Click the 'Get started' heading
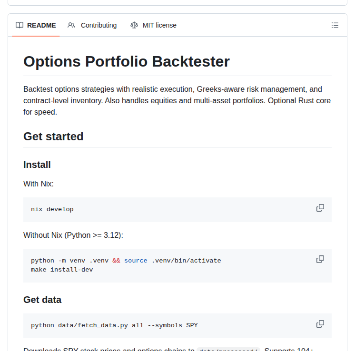The height and width of the screenshot is (351, 355). click(x=53, y=136)
